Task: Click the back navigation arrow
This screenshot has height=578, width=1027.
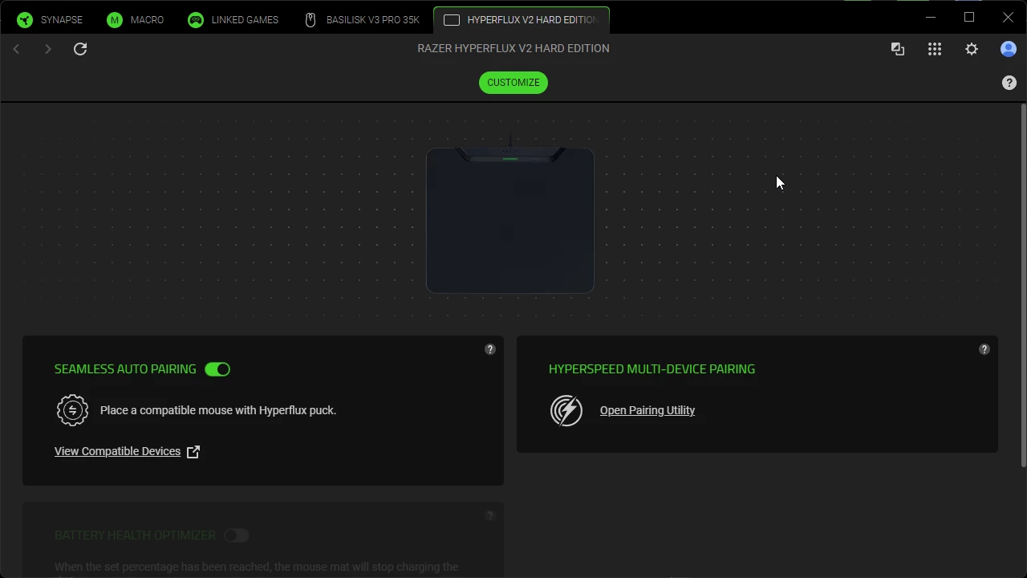Action: [x=16, y=49]
